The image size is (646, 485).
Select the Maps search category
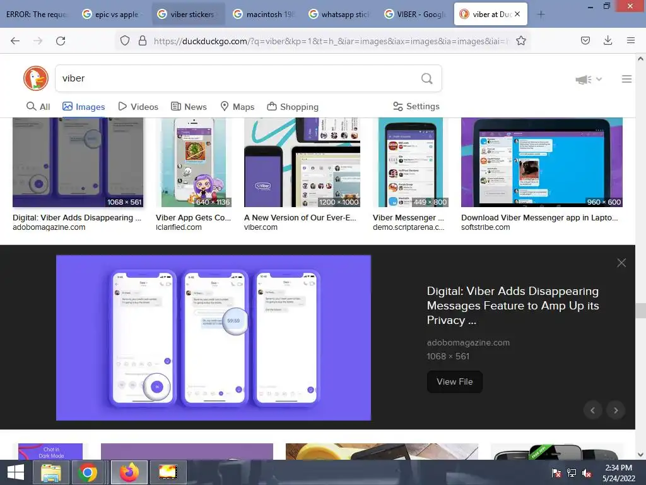tap(237, 106)
